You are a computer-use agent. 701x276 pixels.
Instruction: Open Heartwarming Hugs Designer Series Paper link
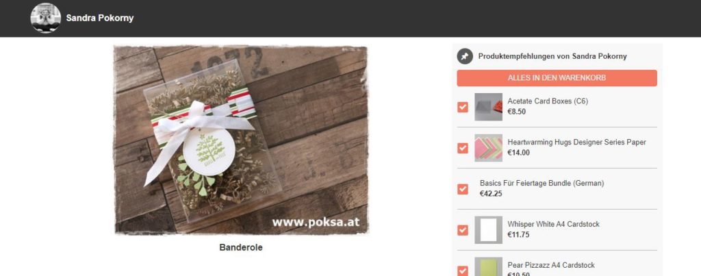(576, 142)
